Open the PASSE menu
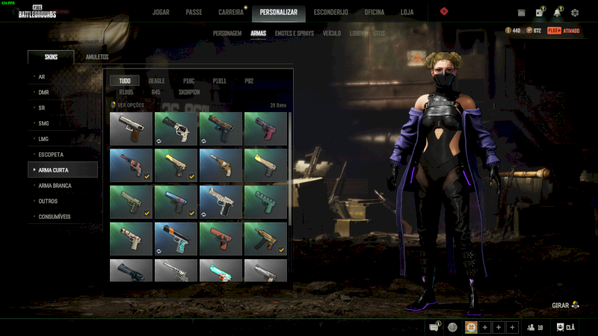 click(194, 12)
